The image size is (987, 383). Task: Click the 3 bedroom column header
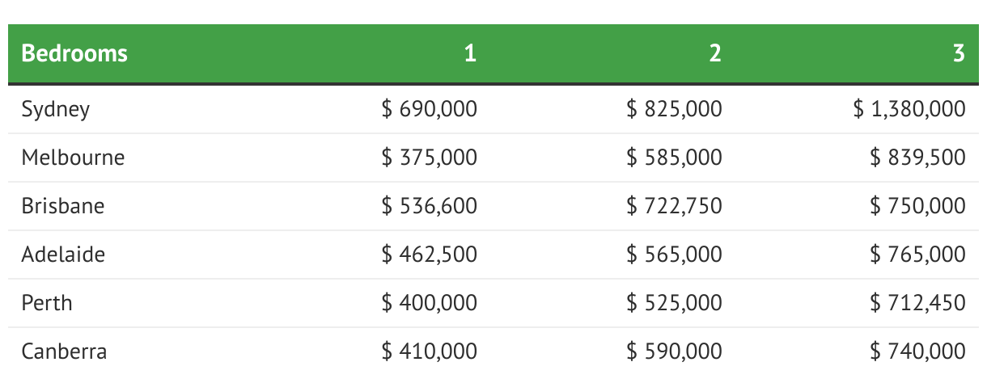[x=959, y=53]
